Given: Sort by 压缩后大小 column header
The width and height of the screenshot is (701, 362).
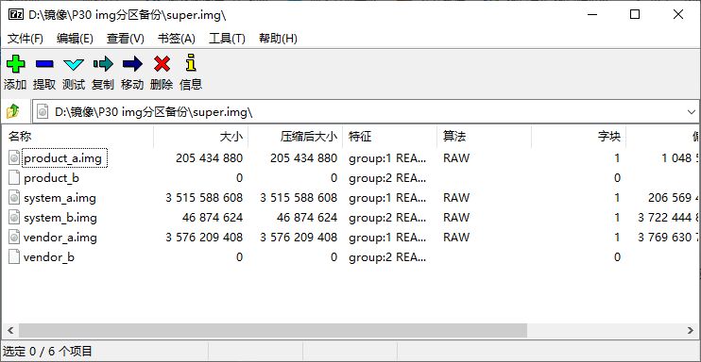Looking at the screenshot, I should pyautogui.click(x=295, y=137).
